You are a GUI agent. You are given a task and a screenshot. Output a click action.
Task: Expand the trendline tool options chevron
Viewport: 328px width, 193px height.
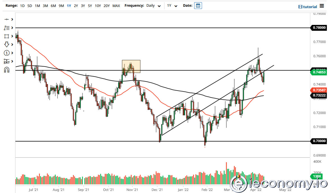pos(12,19)
